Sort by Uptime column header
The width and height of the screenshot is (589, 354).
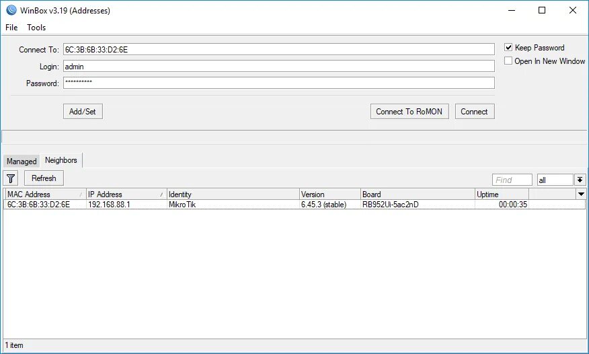coord(502,194)
